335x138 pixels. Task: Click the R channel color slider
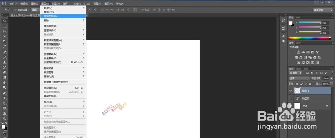(x=310, y=22)
